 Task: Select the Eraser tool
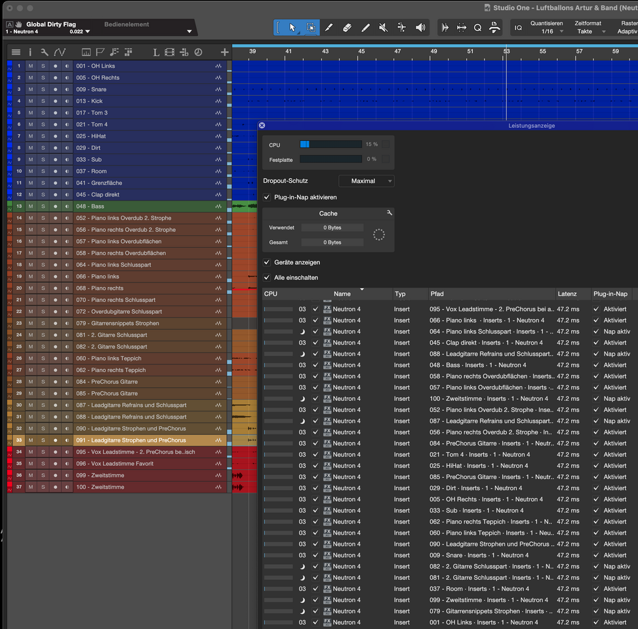pos(347,28)
